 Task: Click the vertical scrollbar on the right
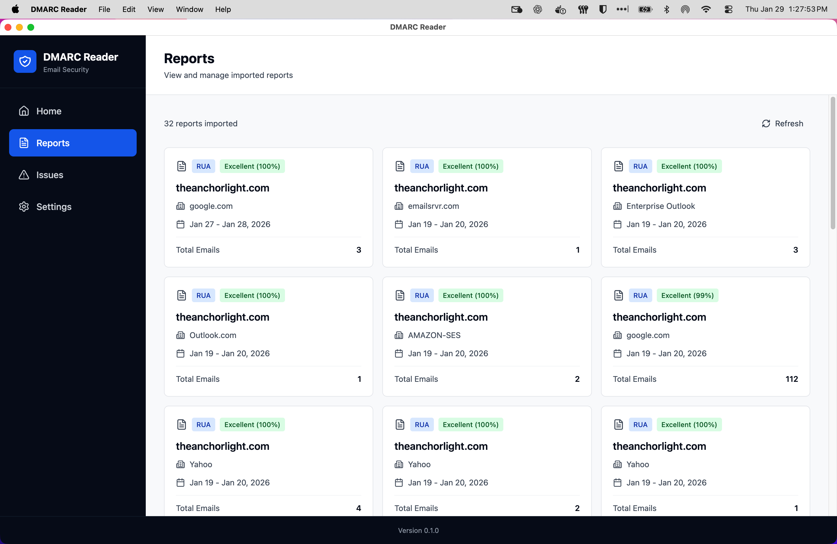tap(833, 163)
